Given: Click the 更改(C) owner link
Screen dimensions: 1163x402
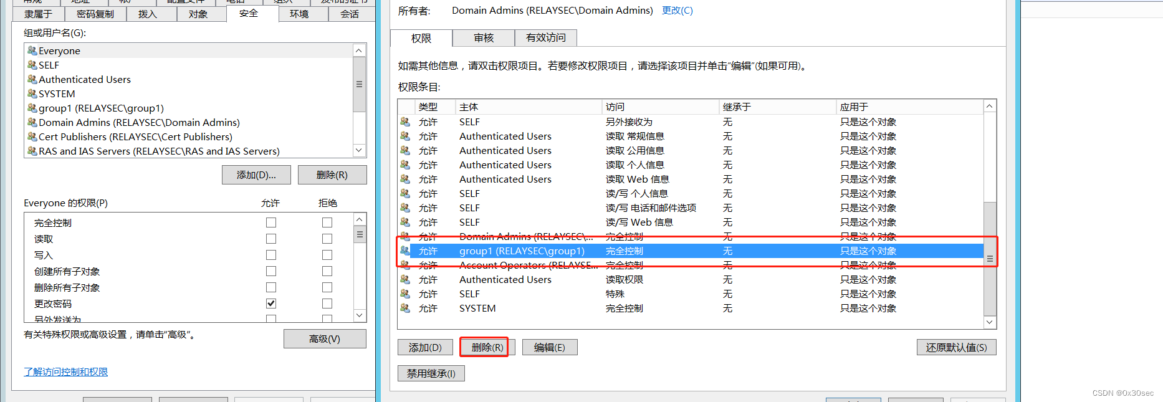Looking at the screenshot, I should (x=677, y=11).
